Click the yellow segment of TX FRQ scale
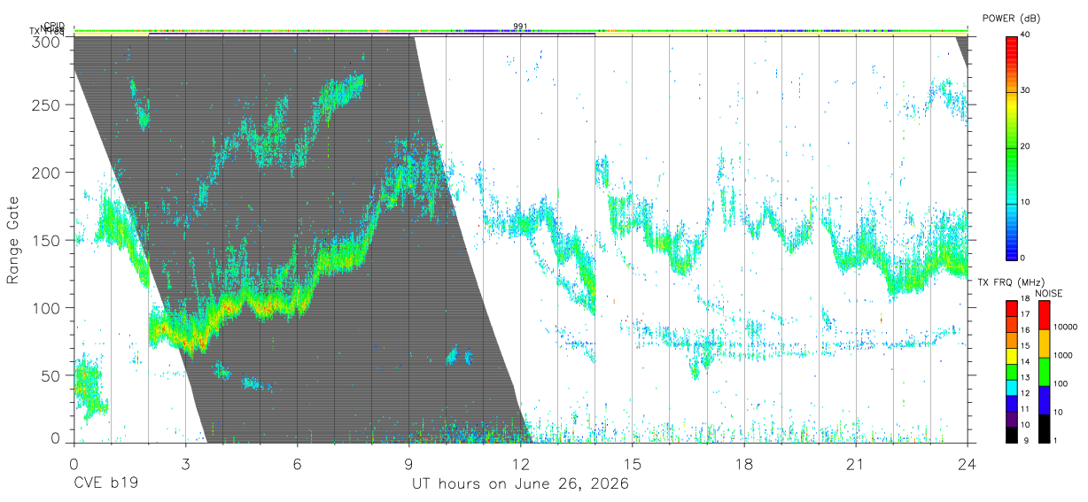Screen dimensions: 1088x502 pos(1012,356)
